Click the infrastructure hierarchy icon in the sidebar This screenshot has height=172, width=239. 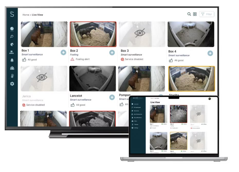(12, 52)
